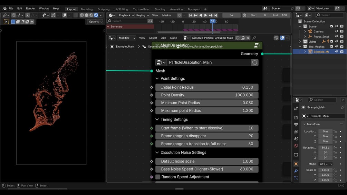The image size is (347, 195).
Task: Hide the Camera in the viewport
Action: point(337,31)
